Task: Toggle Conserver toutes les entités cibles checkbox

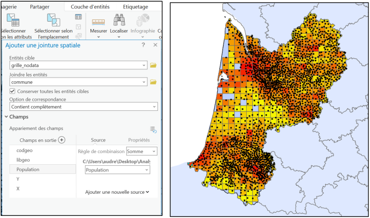Action: pyautogui.click(x=13, y=91)
